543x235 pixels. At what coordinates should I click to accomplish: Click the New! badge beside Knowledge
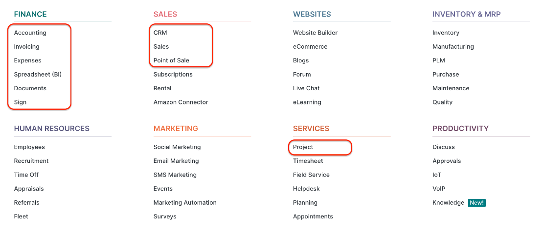[477, 202]
